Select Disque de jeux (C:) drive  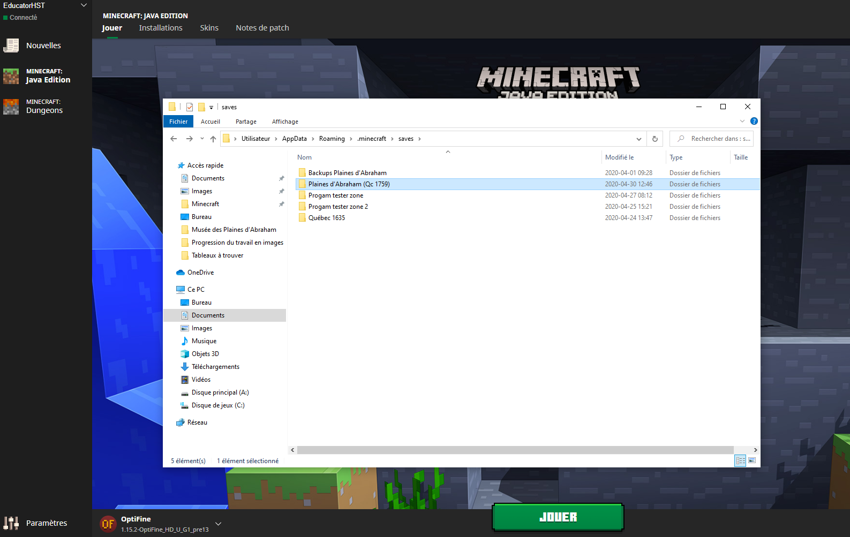(218, 405)
